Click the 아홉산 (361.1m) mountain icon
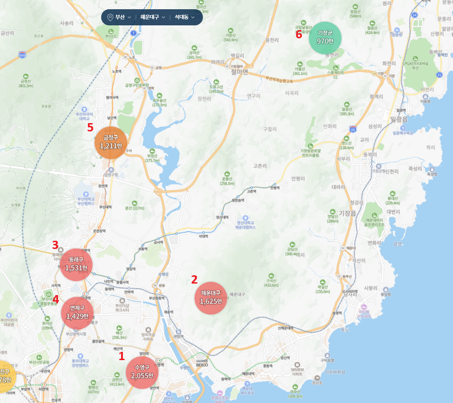 (301, 64)
